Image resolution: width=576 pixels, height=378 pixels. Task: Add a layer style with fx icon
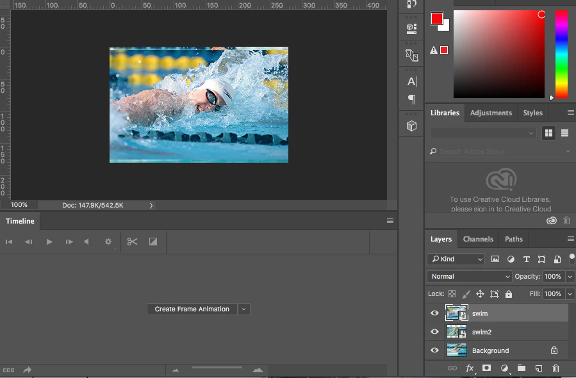pos(470,368)
